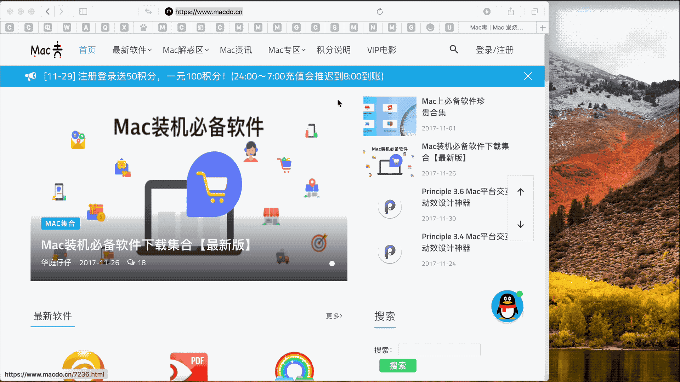Click the 登录/注册 link
Image resolution: width=680 pixels, height=382 pixels.
[x=494, y=50]
